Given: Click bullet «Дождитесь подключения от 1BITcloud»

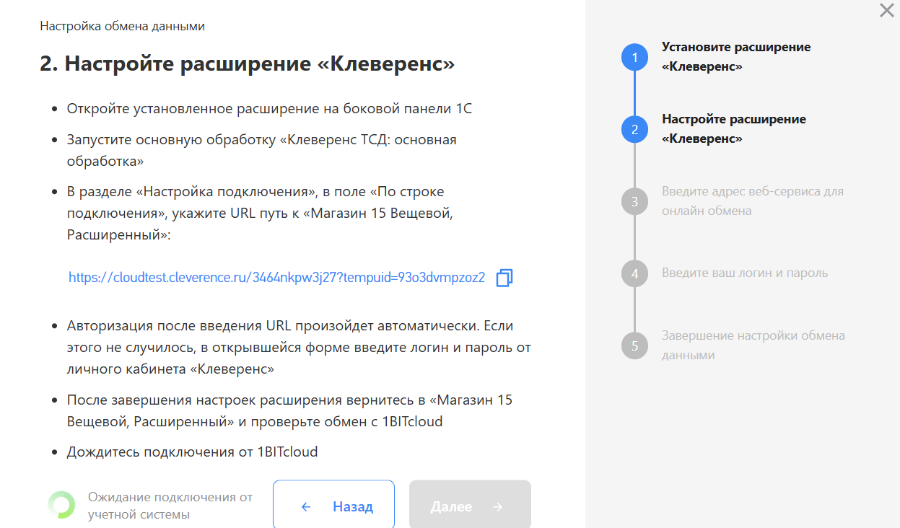Looking at the screenshot, I should click(x=193, y=452).
